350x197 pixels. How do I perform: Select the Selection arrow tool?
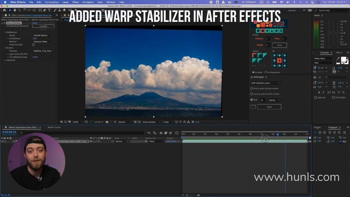coord(10,10)
